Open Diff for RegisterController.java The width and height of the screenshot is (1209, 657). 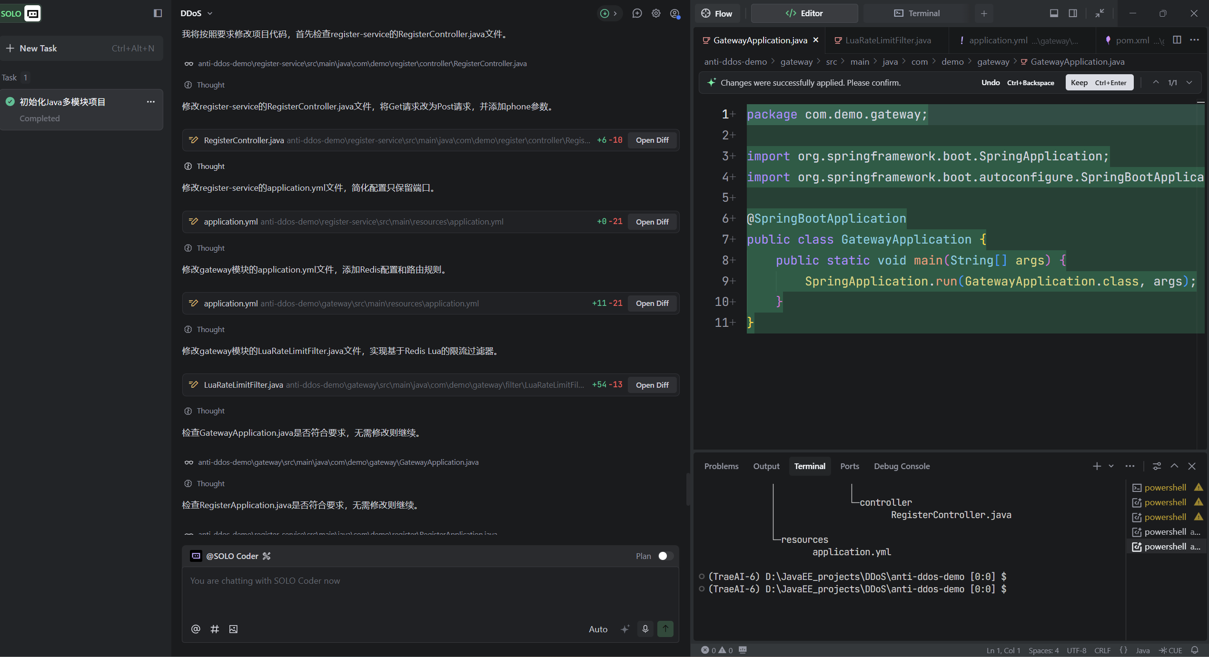(x=652, y=140)
